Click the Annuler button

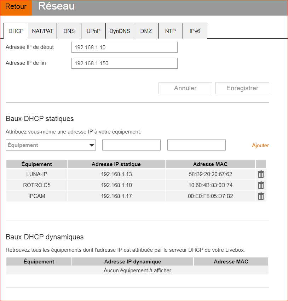pyautogui.click(x=185, y=88)
